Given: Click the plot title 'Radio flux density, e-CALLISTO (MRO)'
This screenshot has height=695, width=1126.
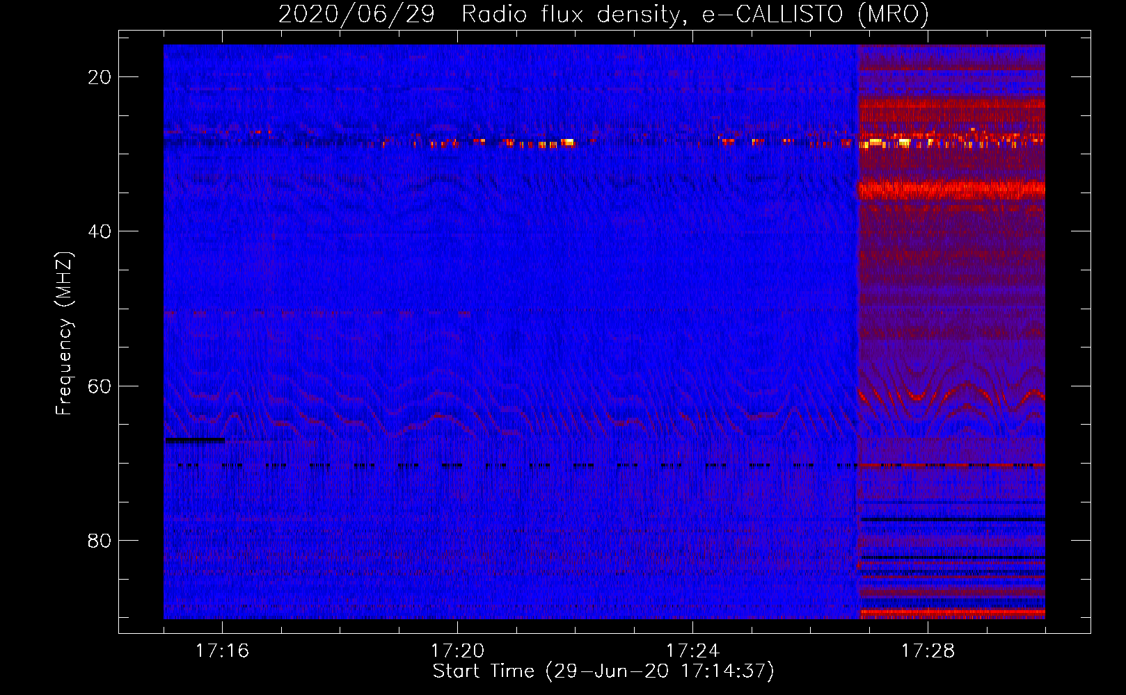Looking at the screenshot, I should [x=695, y=15].
